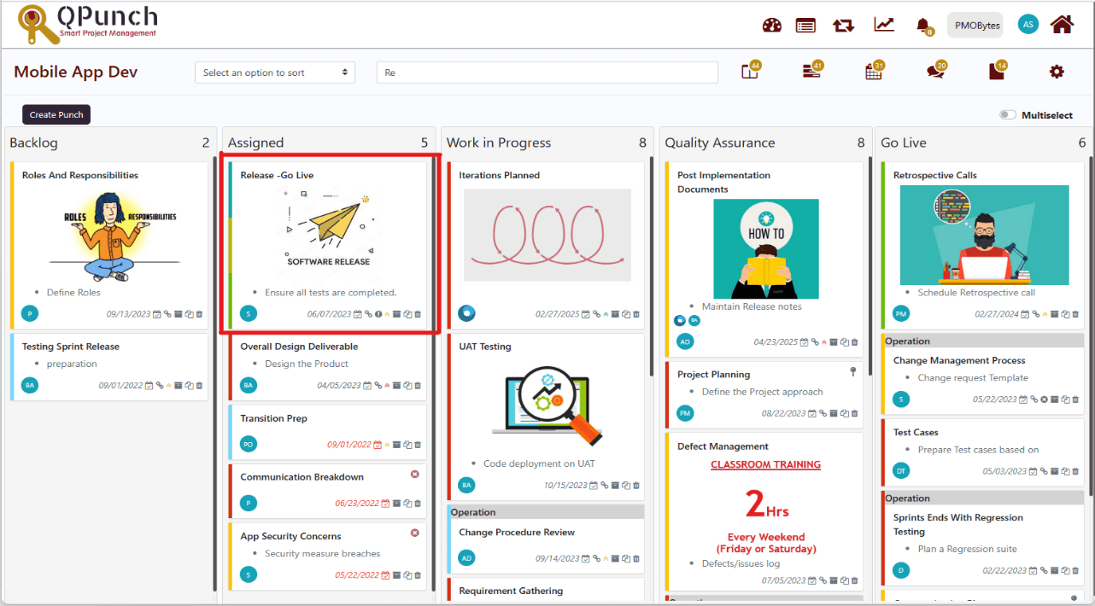Open Communication Breakdown card title

coord(302,477)
